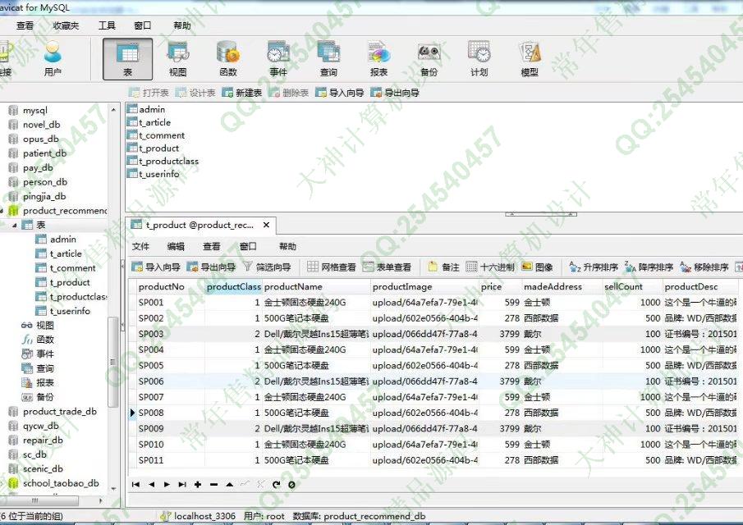This screenshot has height=525, width=743.
Task: Collapse the 表 node in the tree
Action: tap(14, 225)
